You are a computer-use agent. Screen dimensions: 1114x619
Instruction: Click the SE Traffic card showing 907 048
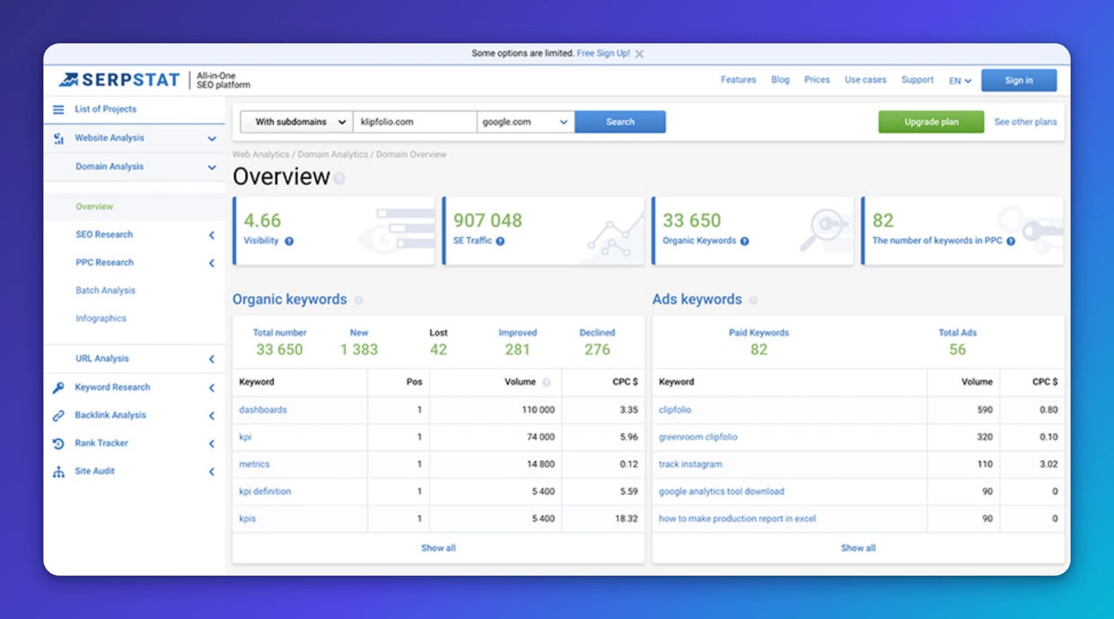543,231
